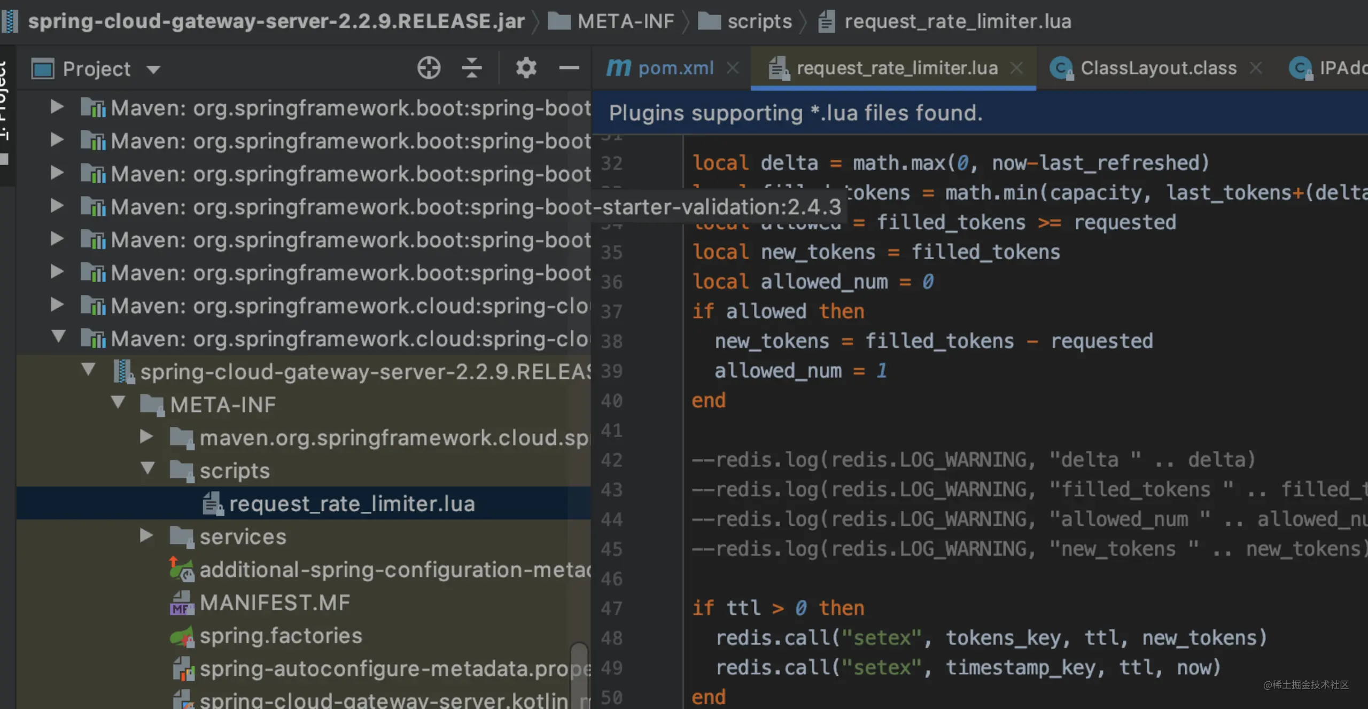The width and height of the screenshot is (1368, 709).
Task: Expand the services folder arrow
Action: point(146,535)
